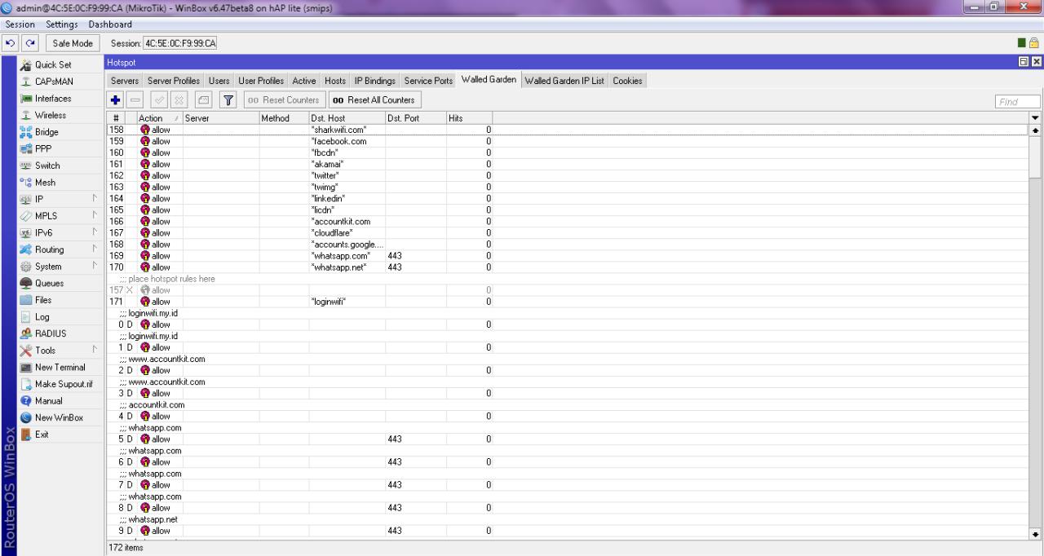The image size is (1044, 556).
Task: Switch to the Servers tab
Action: (125, 81)
